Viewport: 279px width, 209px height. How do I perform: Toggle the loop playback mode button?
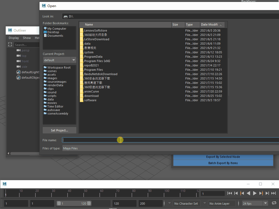pyautogui.click(x=274, y=203)
